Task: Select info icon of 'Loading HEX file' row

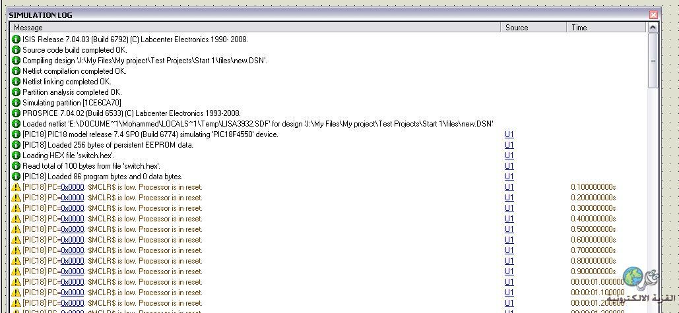Action: pos(16,156)
